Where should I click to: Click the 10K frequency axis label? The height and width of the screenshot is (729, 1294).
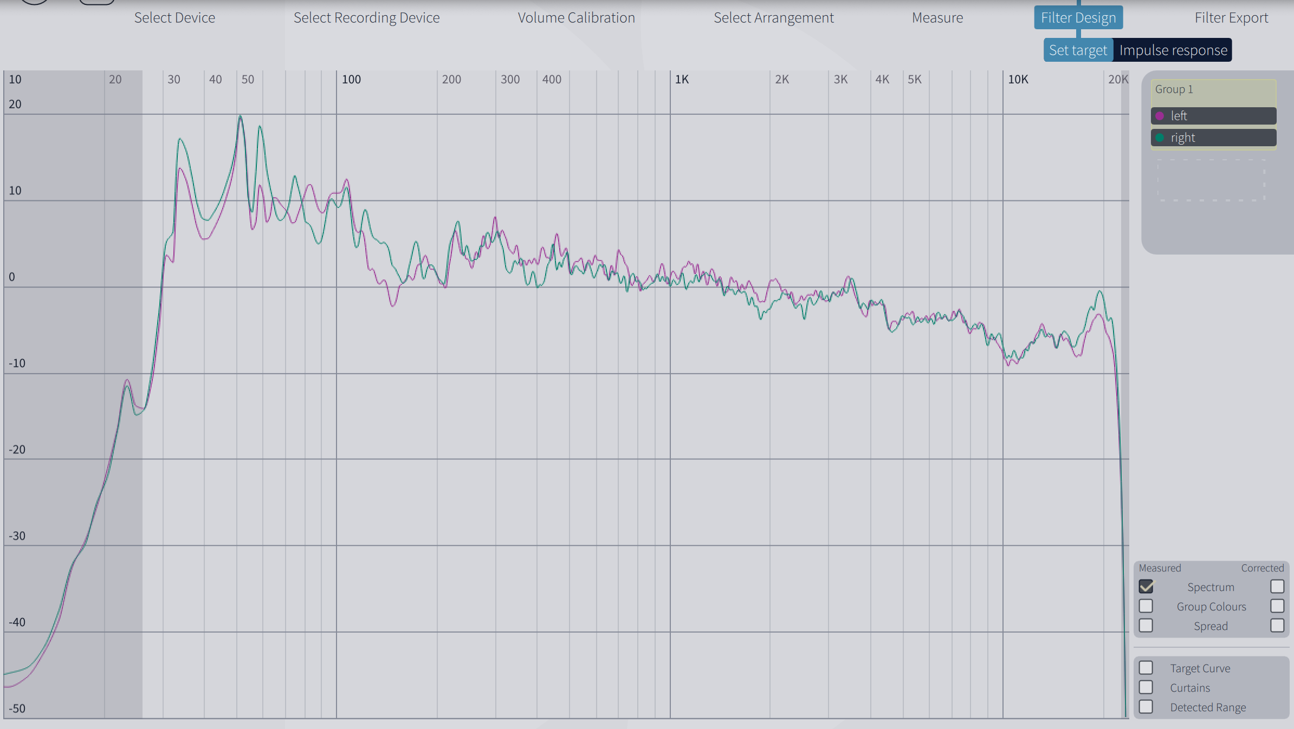point(1018,80)
